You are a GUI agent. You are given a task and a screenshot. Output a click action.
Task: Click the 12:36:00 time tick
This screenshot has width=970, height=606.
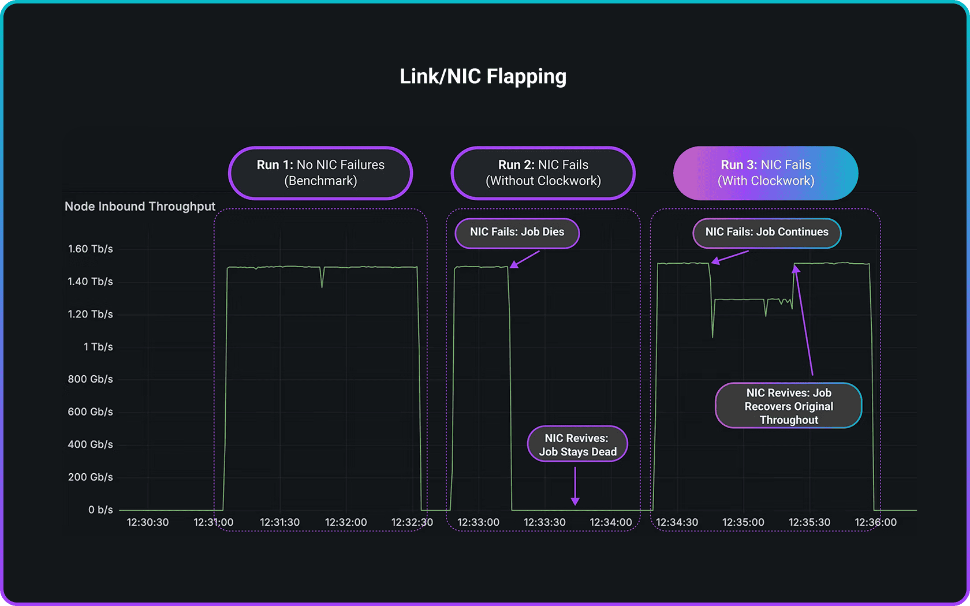click(x=875, y=522)
